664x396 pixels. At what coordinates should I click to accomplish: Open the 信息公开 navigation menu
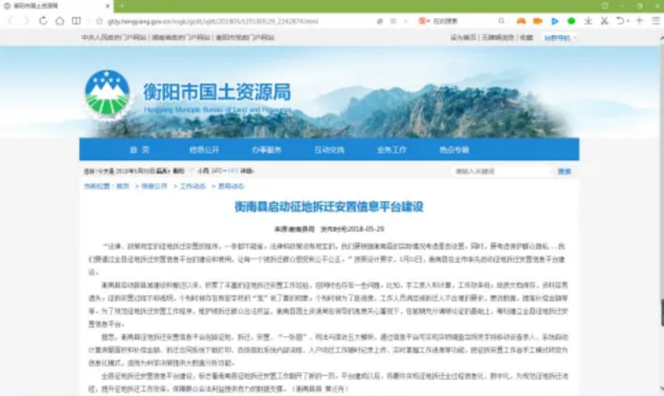point(202,150)
